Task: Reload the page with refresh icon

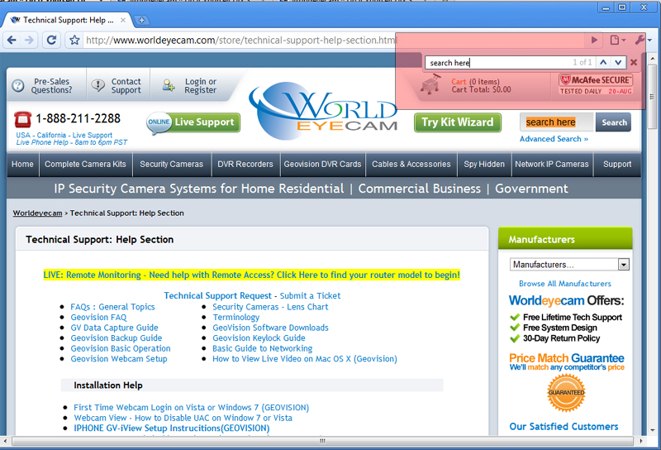Action: [51, 40]
